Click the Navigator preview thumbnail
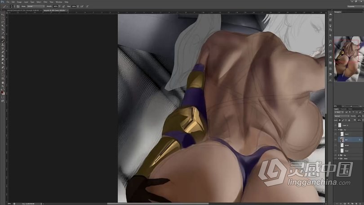364x205 pixels. point(349,59)
